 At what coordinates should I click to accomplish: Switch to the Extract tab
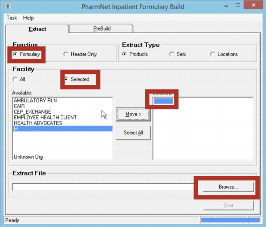click(x=37, y=29)
